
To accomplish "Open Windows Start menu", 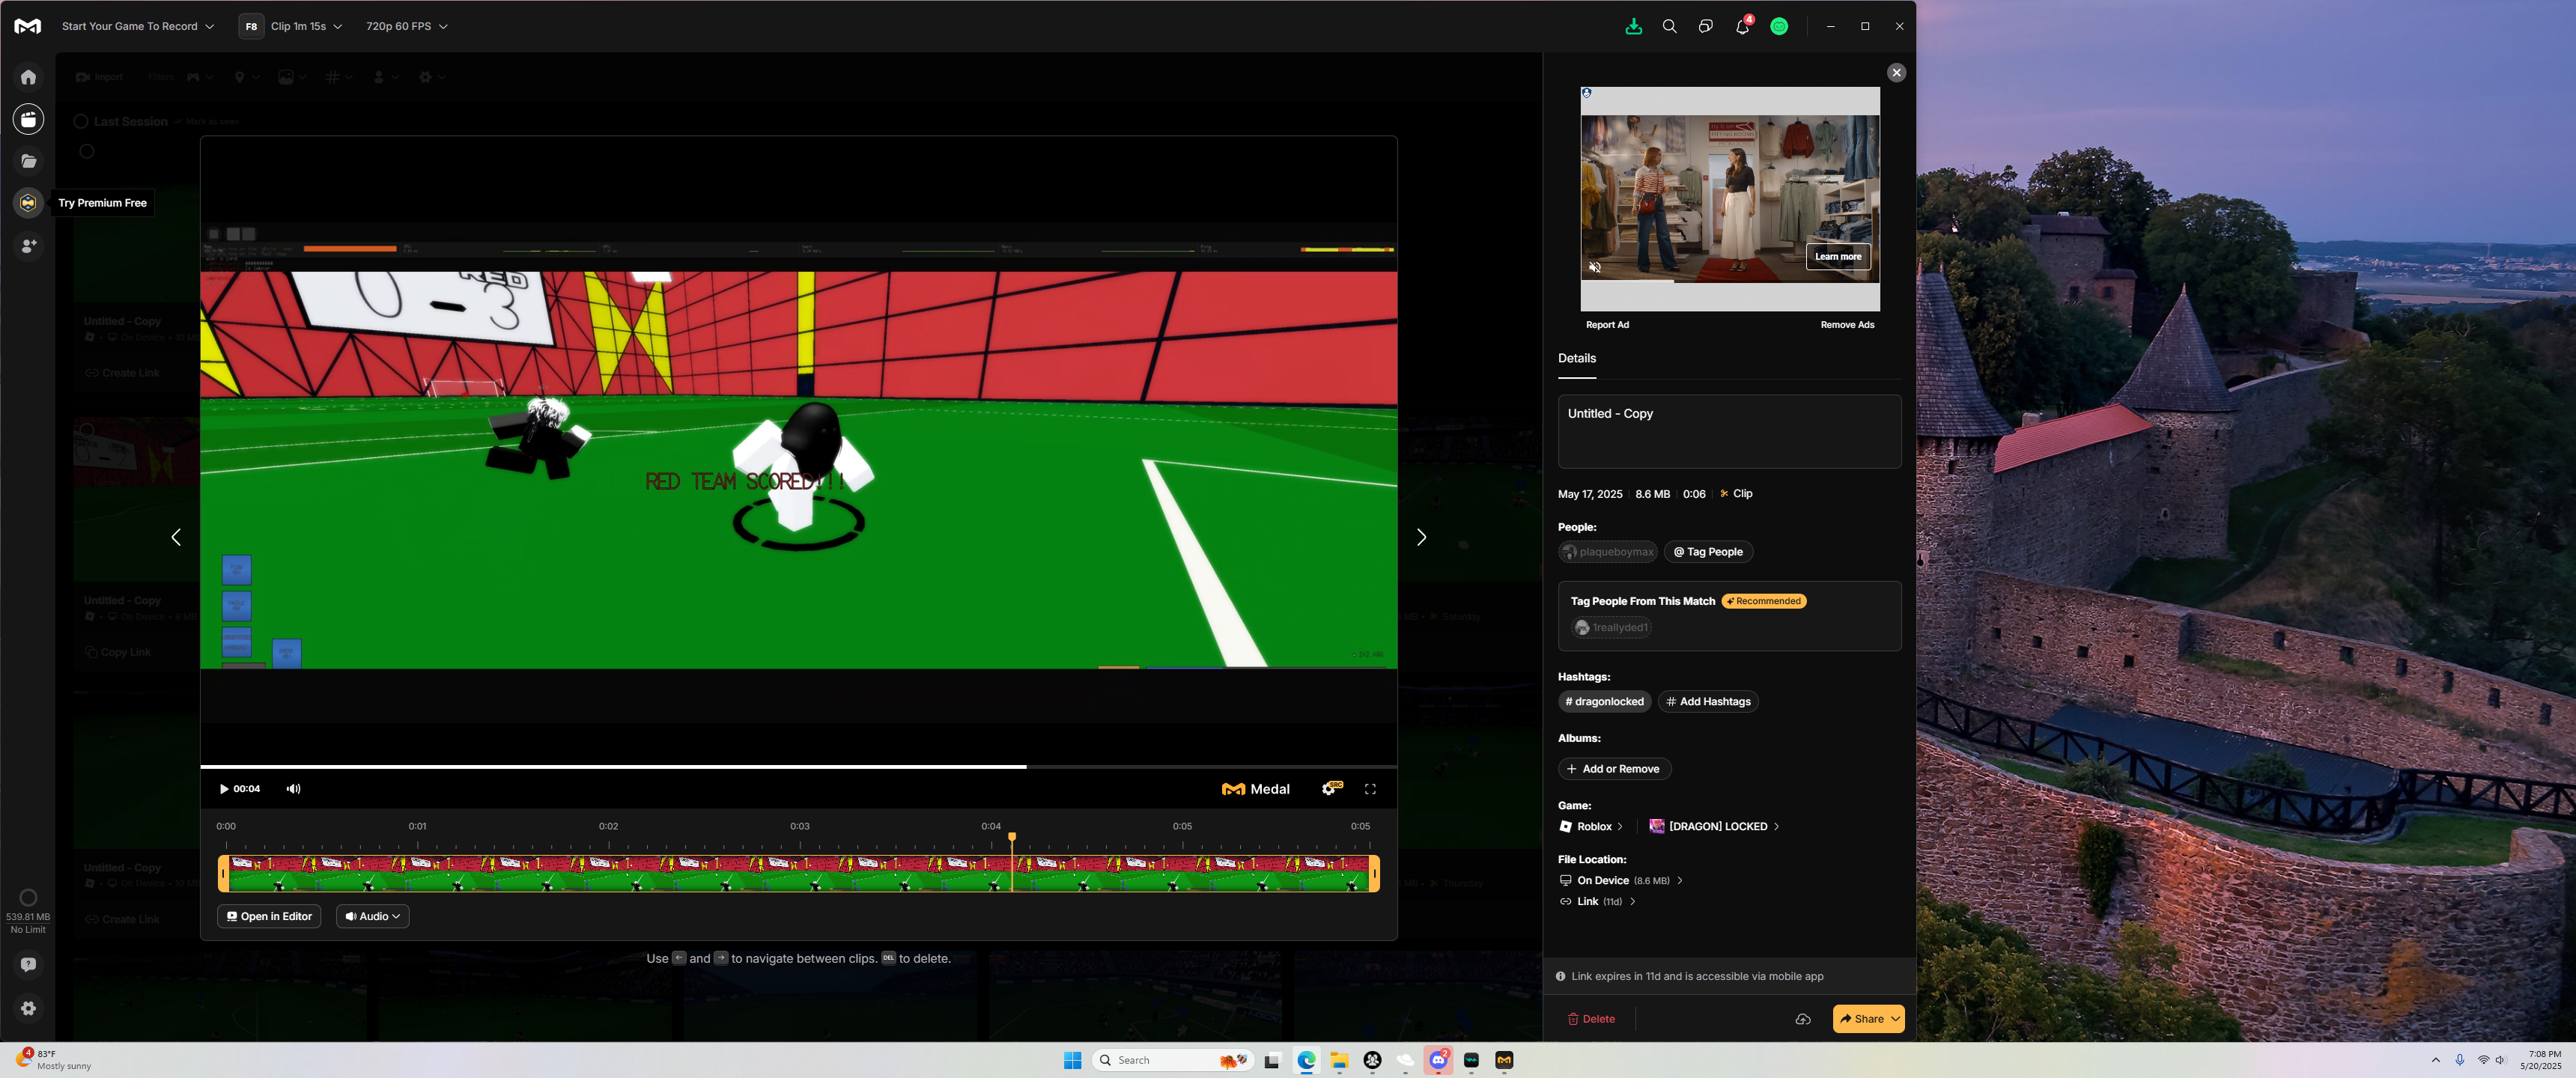I will 1072,1060.
